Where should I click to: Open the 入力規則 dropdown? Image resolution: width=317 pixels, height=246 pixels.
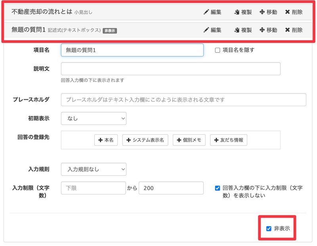(94, 169)
